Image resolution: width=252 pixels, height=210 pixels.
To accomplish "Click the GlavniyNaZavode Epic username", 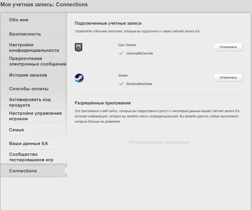I will 139,53.
